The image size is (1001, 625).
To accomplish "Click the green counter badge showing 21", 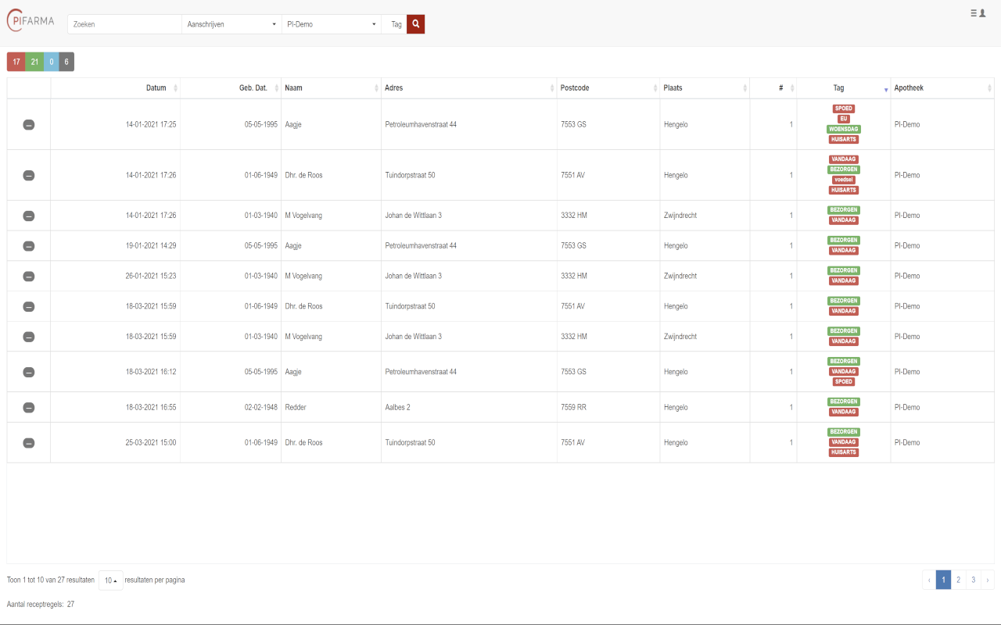I will (x=34, y=61).
